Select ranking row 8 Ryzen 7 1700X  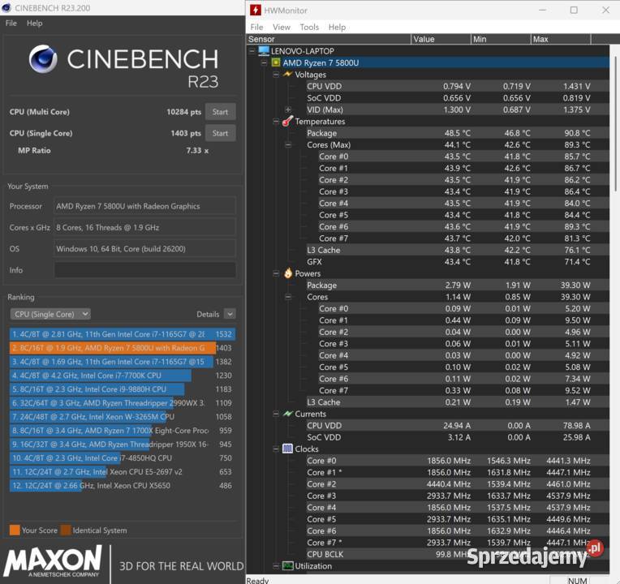coord(123,431)
